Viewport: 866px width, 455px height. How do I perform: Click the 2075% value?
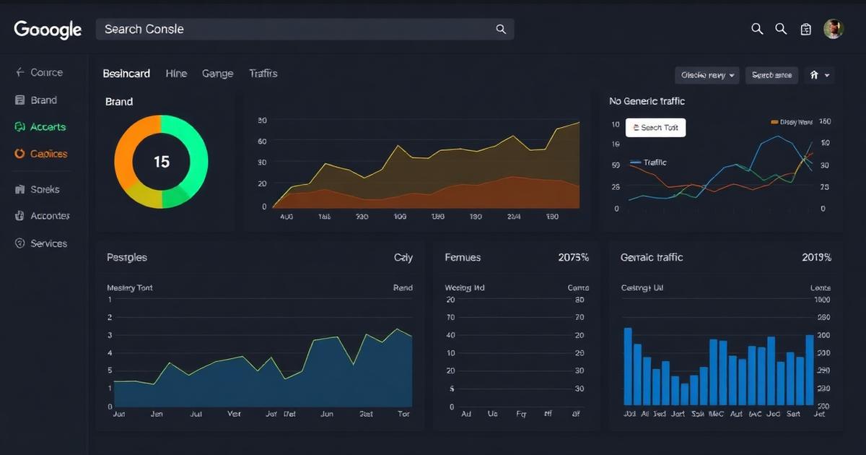coord(574,257)
